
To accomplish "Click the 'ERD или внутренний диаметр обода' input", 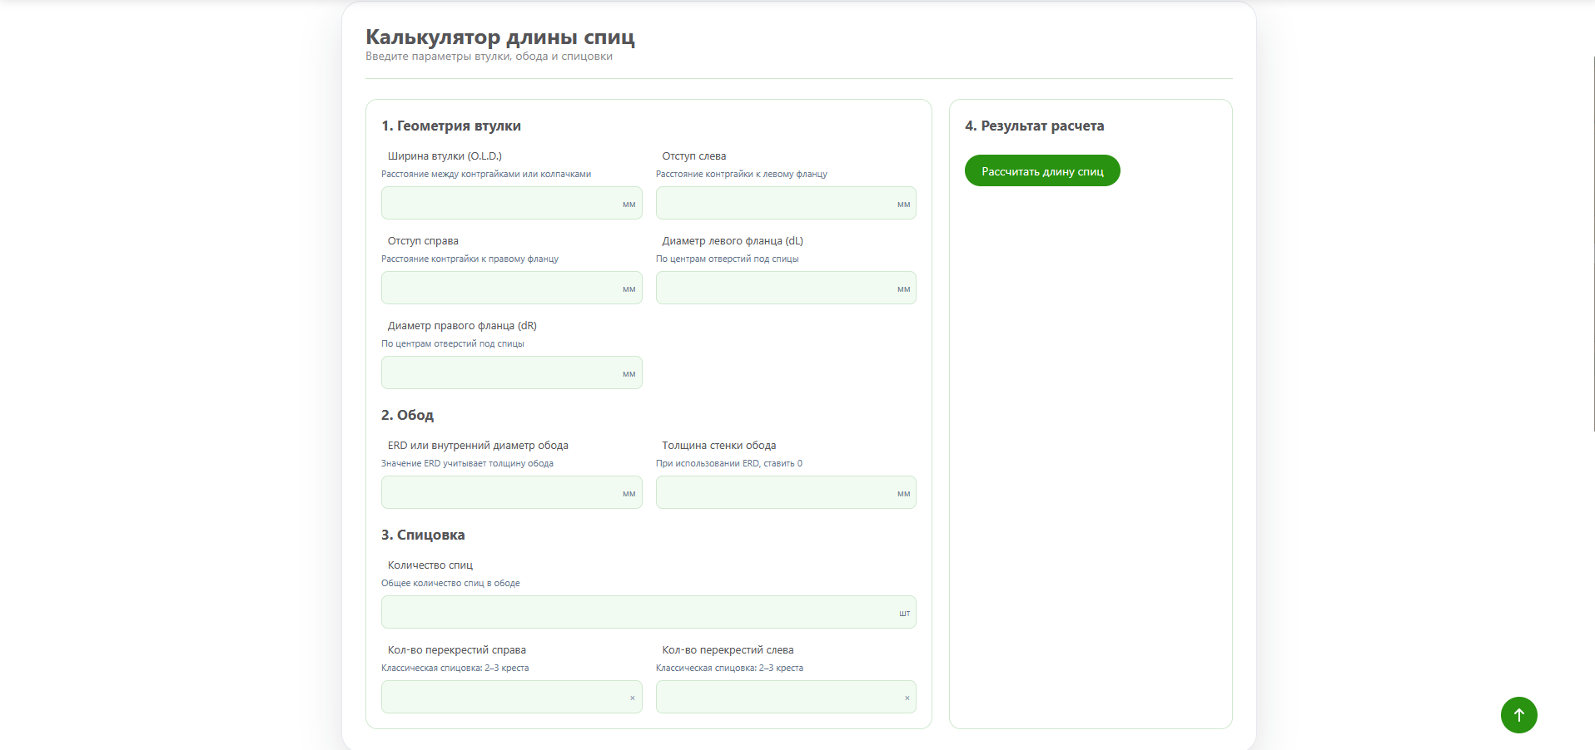I will click(x=499, y=492).
